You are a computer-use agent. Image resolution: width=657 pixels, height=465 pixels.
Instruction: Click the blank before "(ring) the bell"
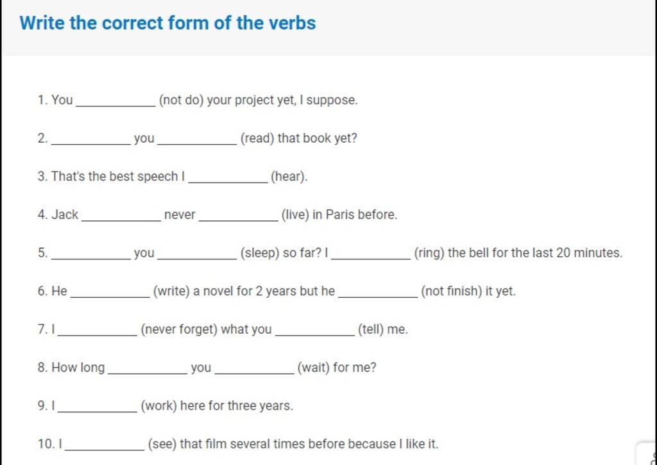[371, 254]
